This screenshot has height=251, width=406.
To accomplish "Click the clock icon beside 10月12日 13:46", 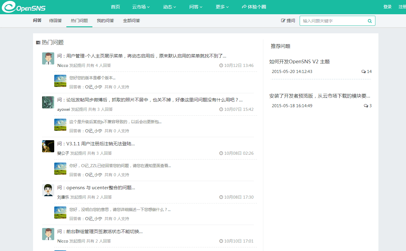I will pyautogui.click(x=221, y=65).
